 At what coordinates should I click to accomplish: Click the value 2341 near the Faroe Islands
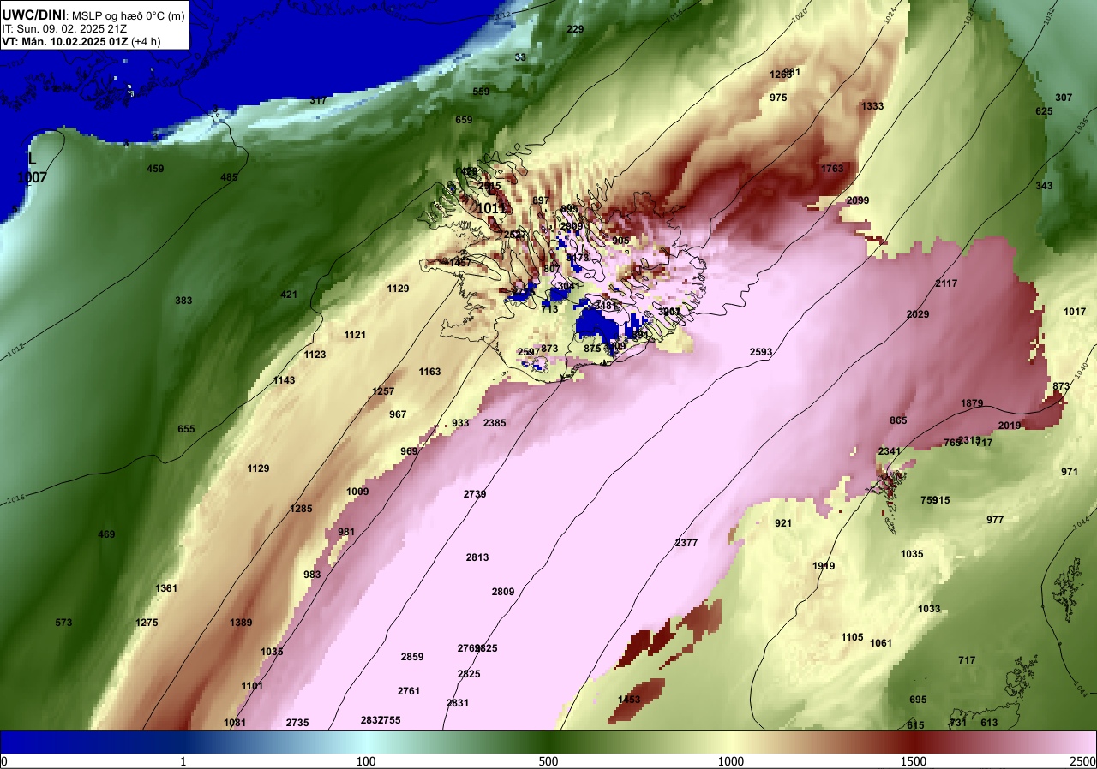click(x=890, y=451)
